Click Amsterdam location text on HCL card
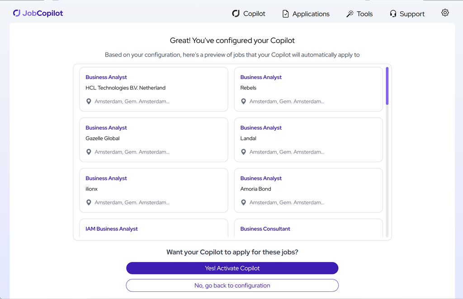463x299 pixels. pos(132,102)
